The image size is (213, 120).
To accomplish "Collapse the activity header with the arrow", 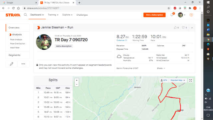I will click(x=192, y=28).
